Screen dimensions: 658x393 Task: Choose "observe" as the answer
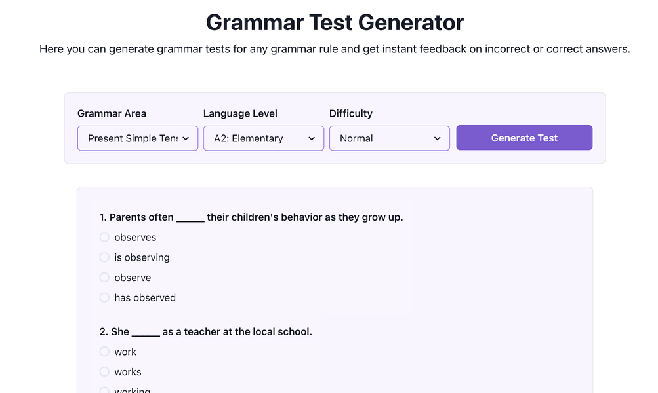coord(104,278)
